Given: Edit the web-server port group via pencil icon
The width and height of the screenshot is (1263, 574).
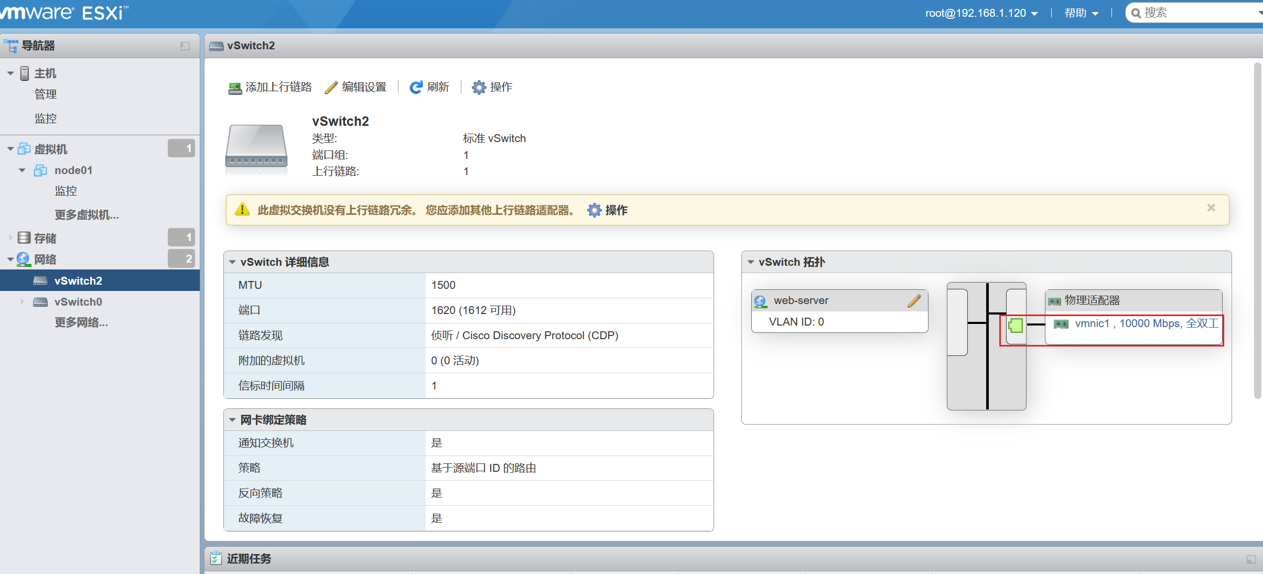Looking at the screenshot, I should tap(914, 301).
